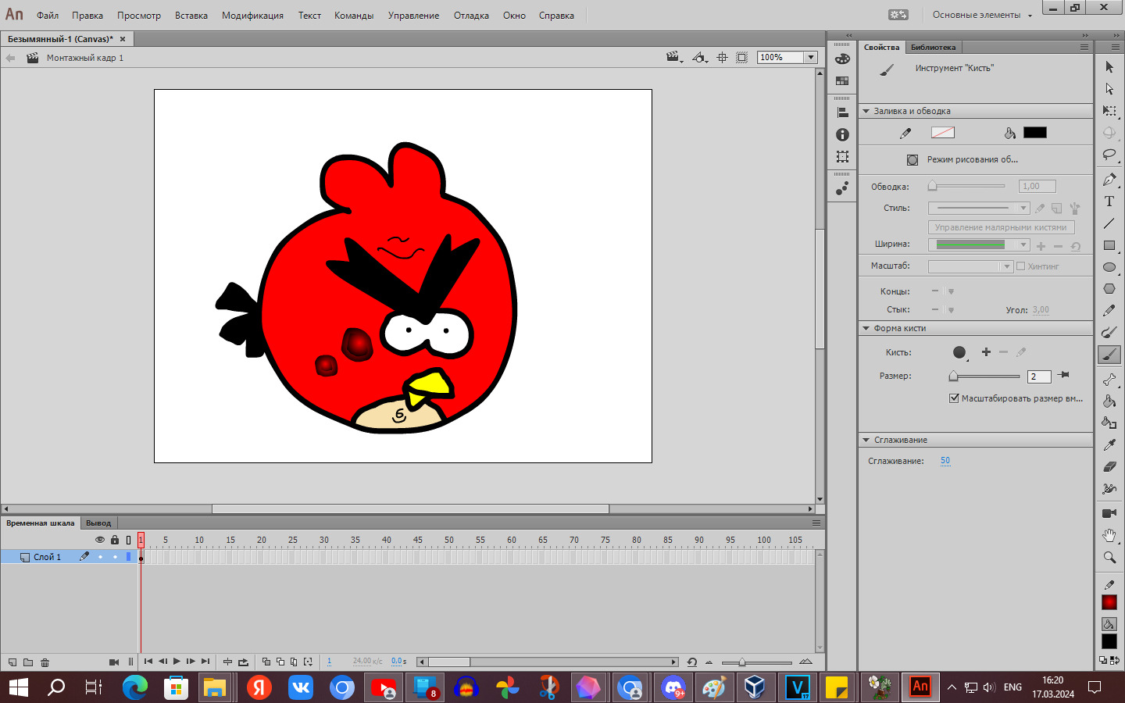The width and height of the screenshot is (1125, 703).
Task: Select the Hand tool
Action: [x=1109, y=535]
